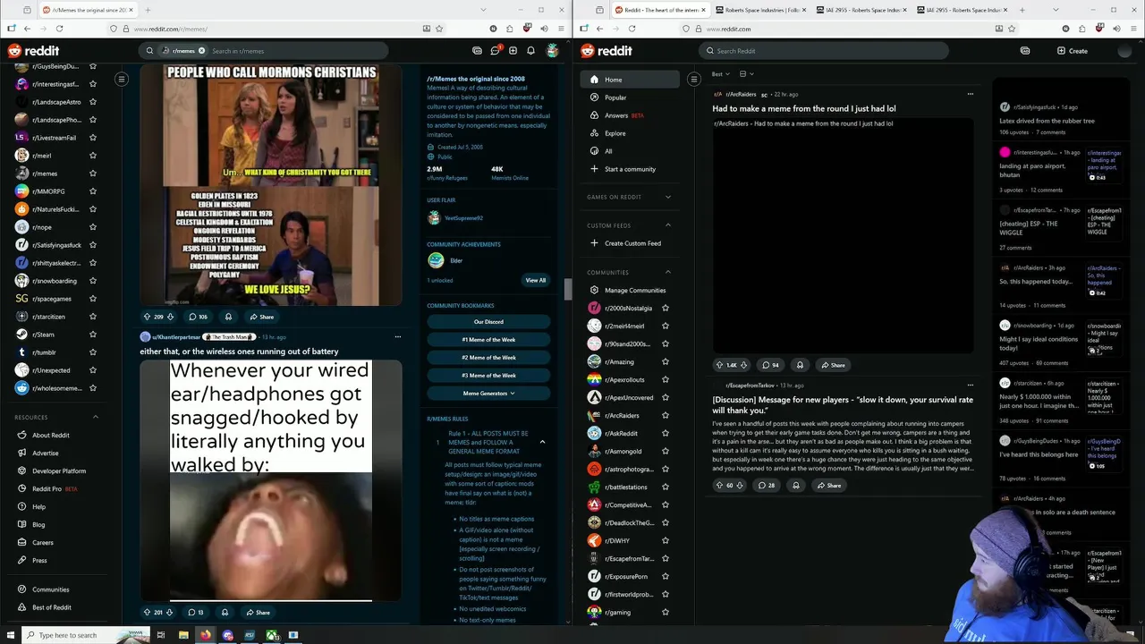Upvote the headphones meme post with 201 votes
The image size is (1145, 644).
click(x=147, y=613)
